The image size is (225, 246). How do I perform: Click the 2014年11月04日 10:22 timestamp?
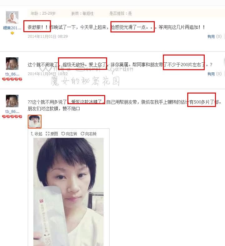pos(48,74)
